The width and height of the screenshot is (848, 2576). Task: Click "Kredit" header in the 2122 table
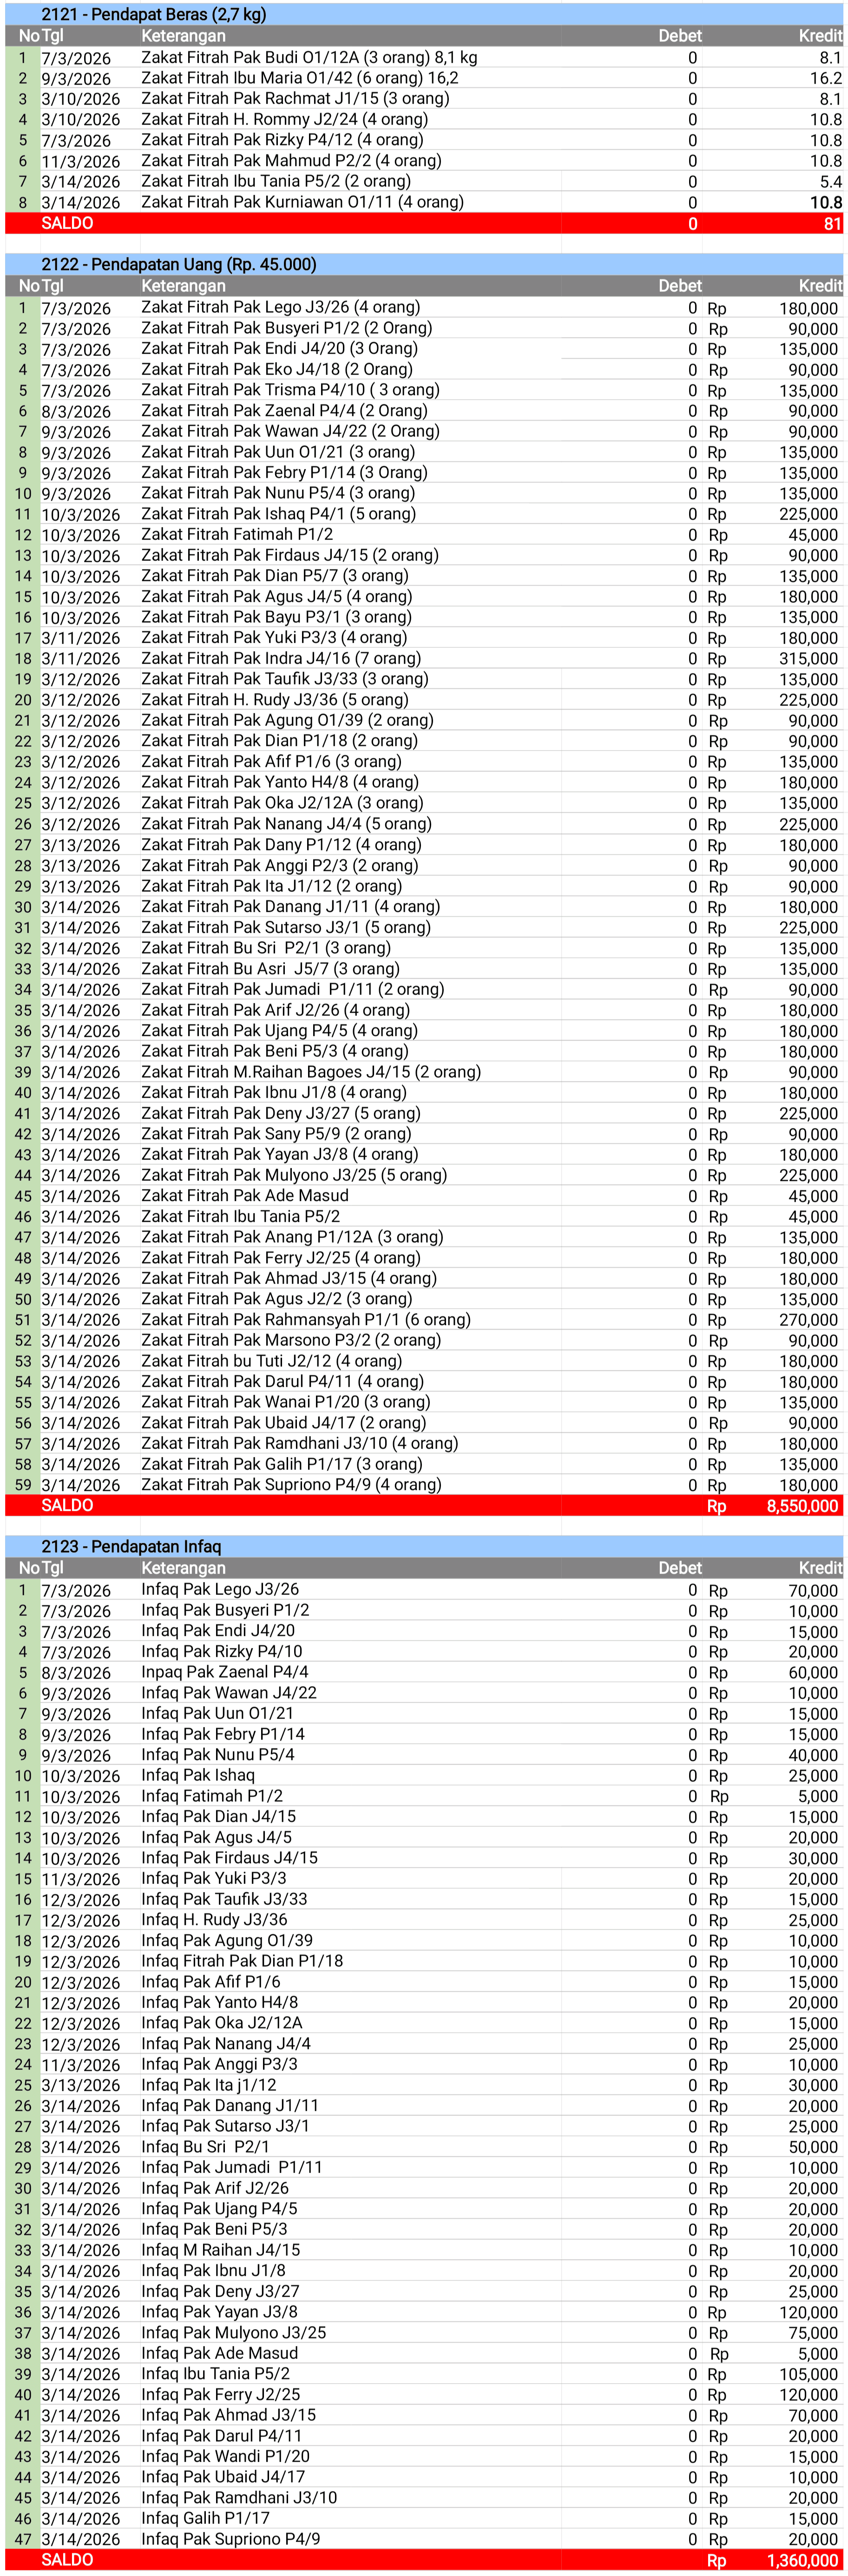[x=820, y=286]
